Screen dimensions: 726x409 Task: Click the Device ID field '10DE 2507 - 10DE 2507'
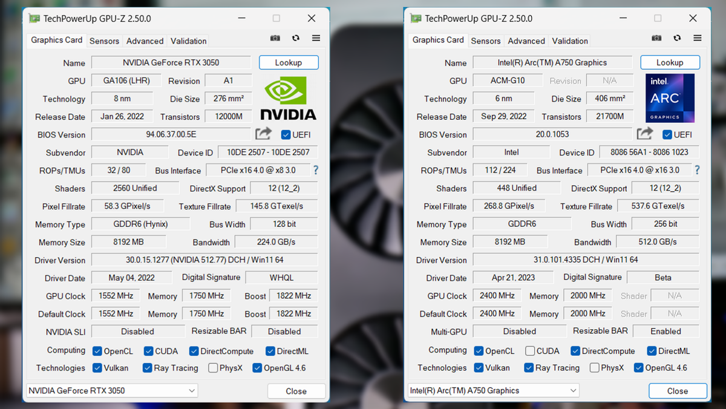(268, 152)
